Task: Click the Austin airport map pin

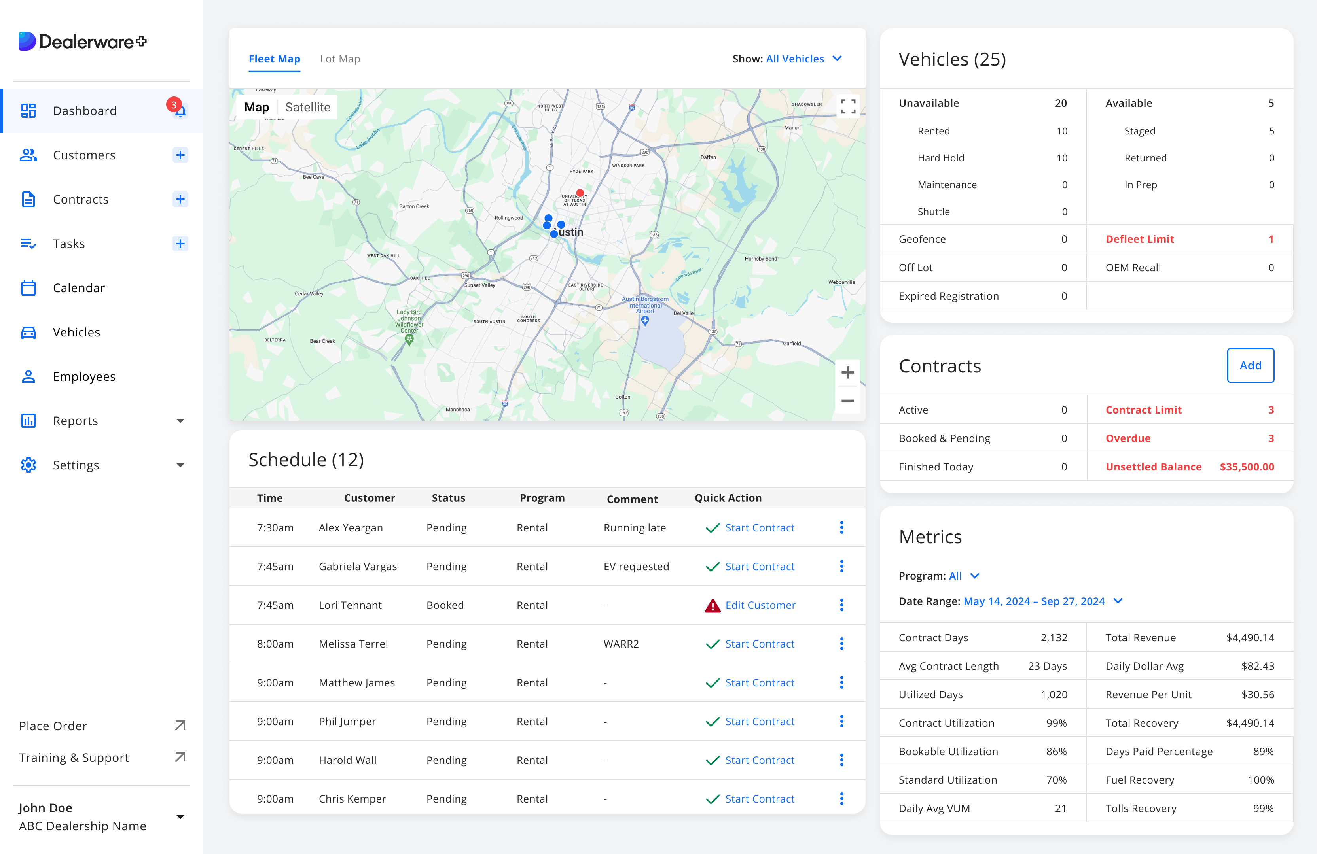Action: 645,321
